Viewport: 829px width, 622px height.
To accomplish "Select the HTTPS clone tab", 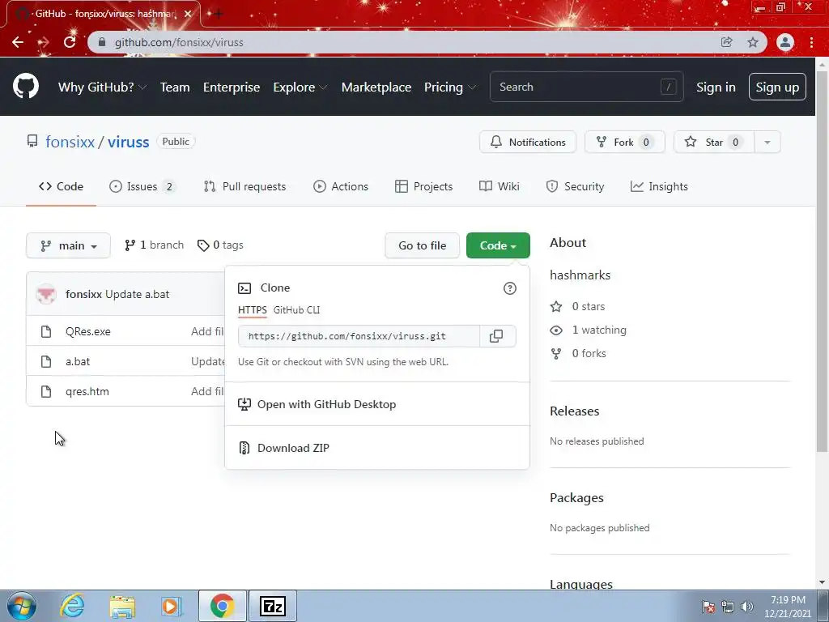I will click(x=253, y=310).
